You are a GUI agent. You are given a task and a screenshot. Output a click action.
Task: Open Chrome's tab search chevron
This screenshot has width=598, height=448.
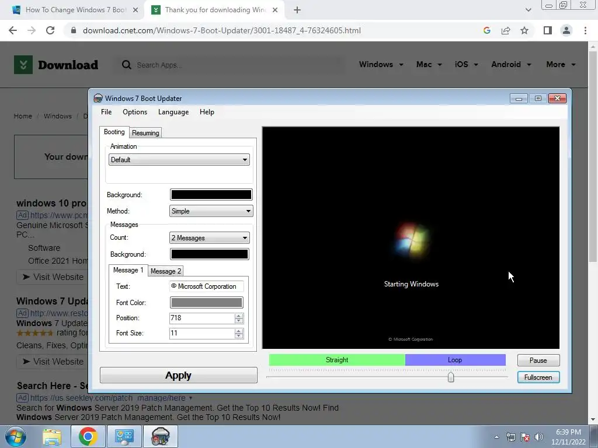point(528,10)
